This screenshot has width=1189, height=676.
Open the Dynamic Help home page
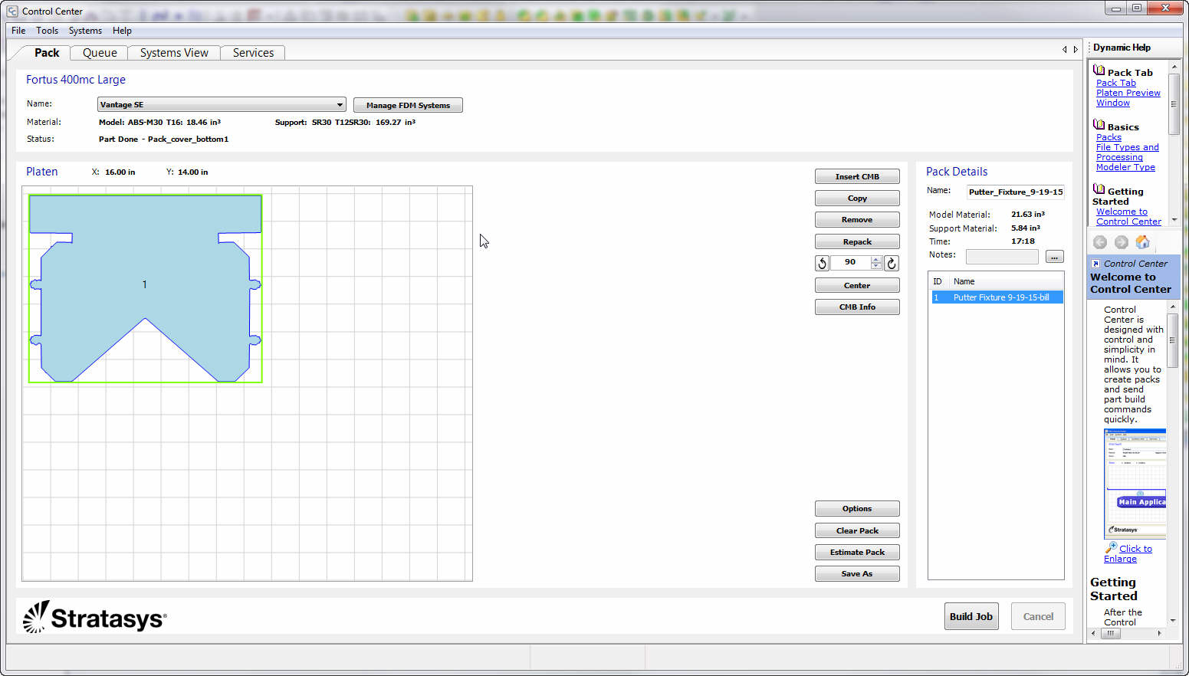coord(1142,242)
